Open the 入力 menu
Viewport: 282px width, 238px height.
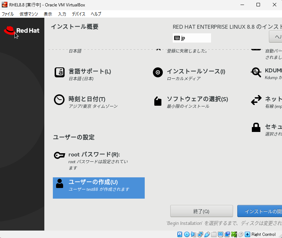[62, 14]
